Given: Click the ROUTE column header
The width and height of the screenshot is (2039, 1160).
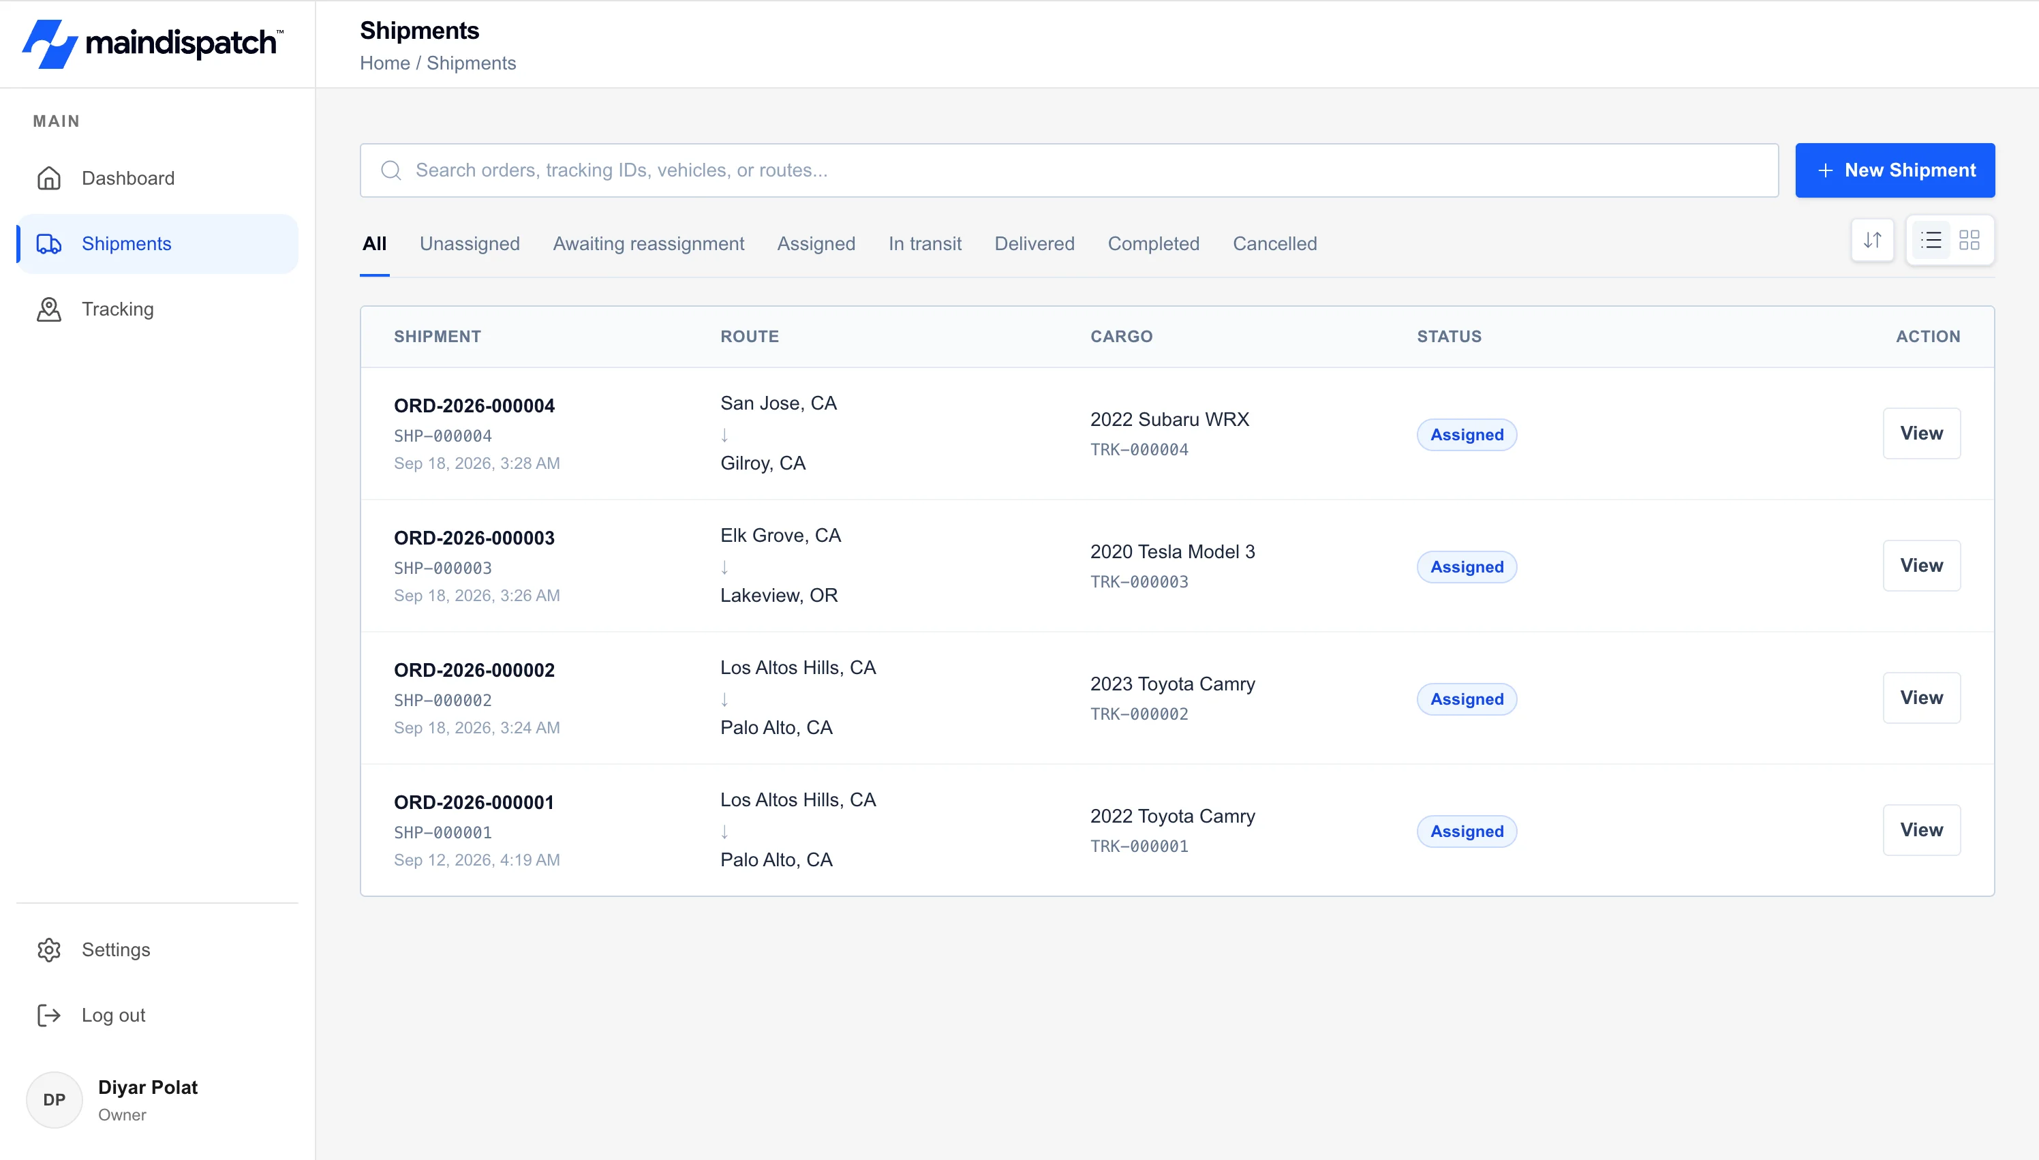Looking at the screenshot, I should coord(750,336).
